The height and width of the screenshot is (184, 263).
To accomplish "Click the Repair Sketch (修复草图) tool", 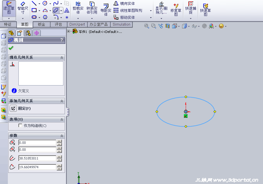I will (176, 10).
